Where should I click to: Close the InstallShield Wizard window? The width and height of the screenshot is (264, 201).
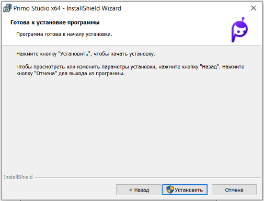(x=254, y=8)
